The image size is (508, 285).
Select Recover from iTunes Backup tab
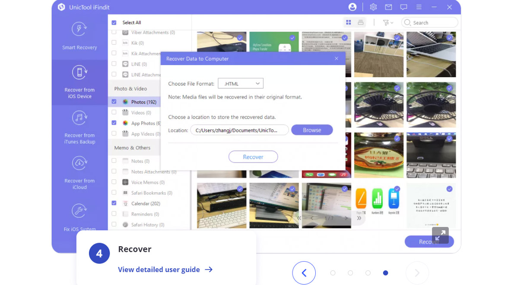[x=79, y=128]
